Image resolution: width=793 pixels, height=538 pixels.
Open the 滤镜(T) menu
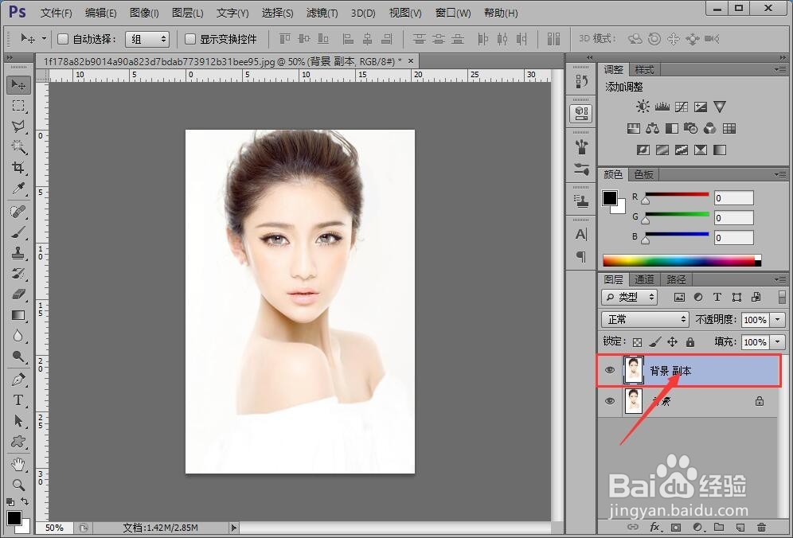pyautogui.click(x=322, y=14)
